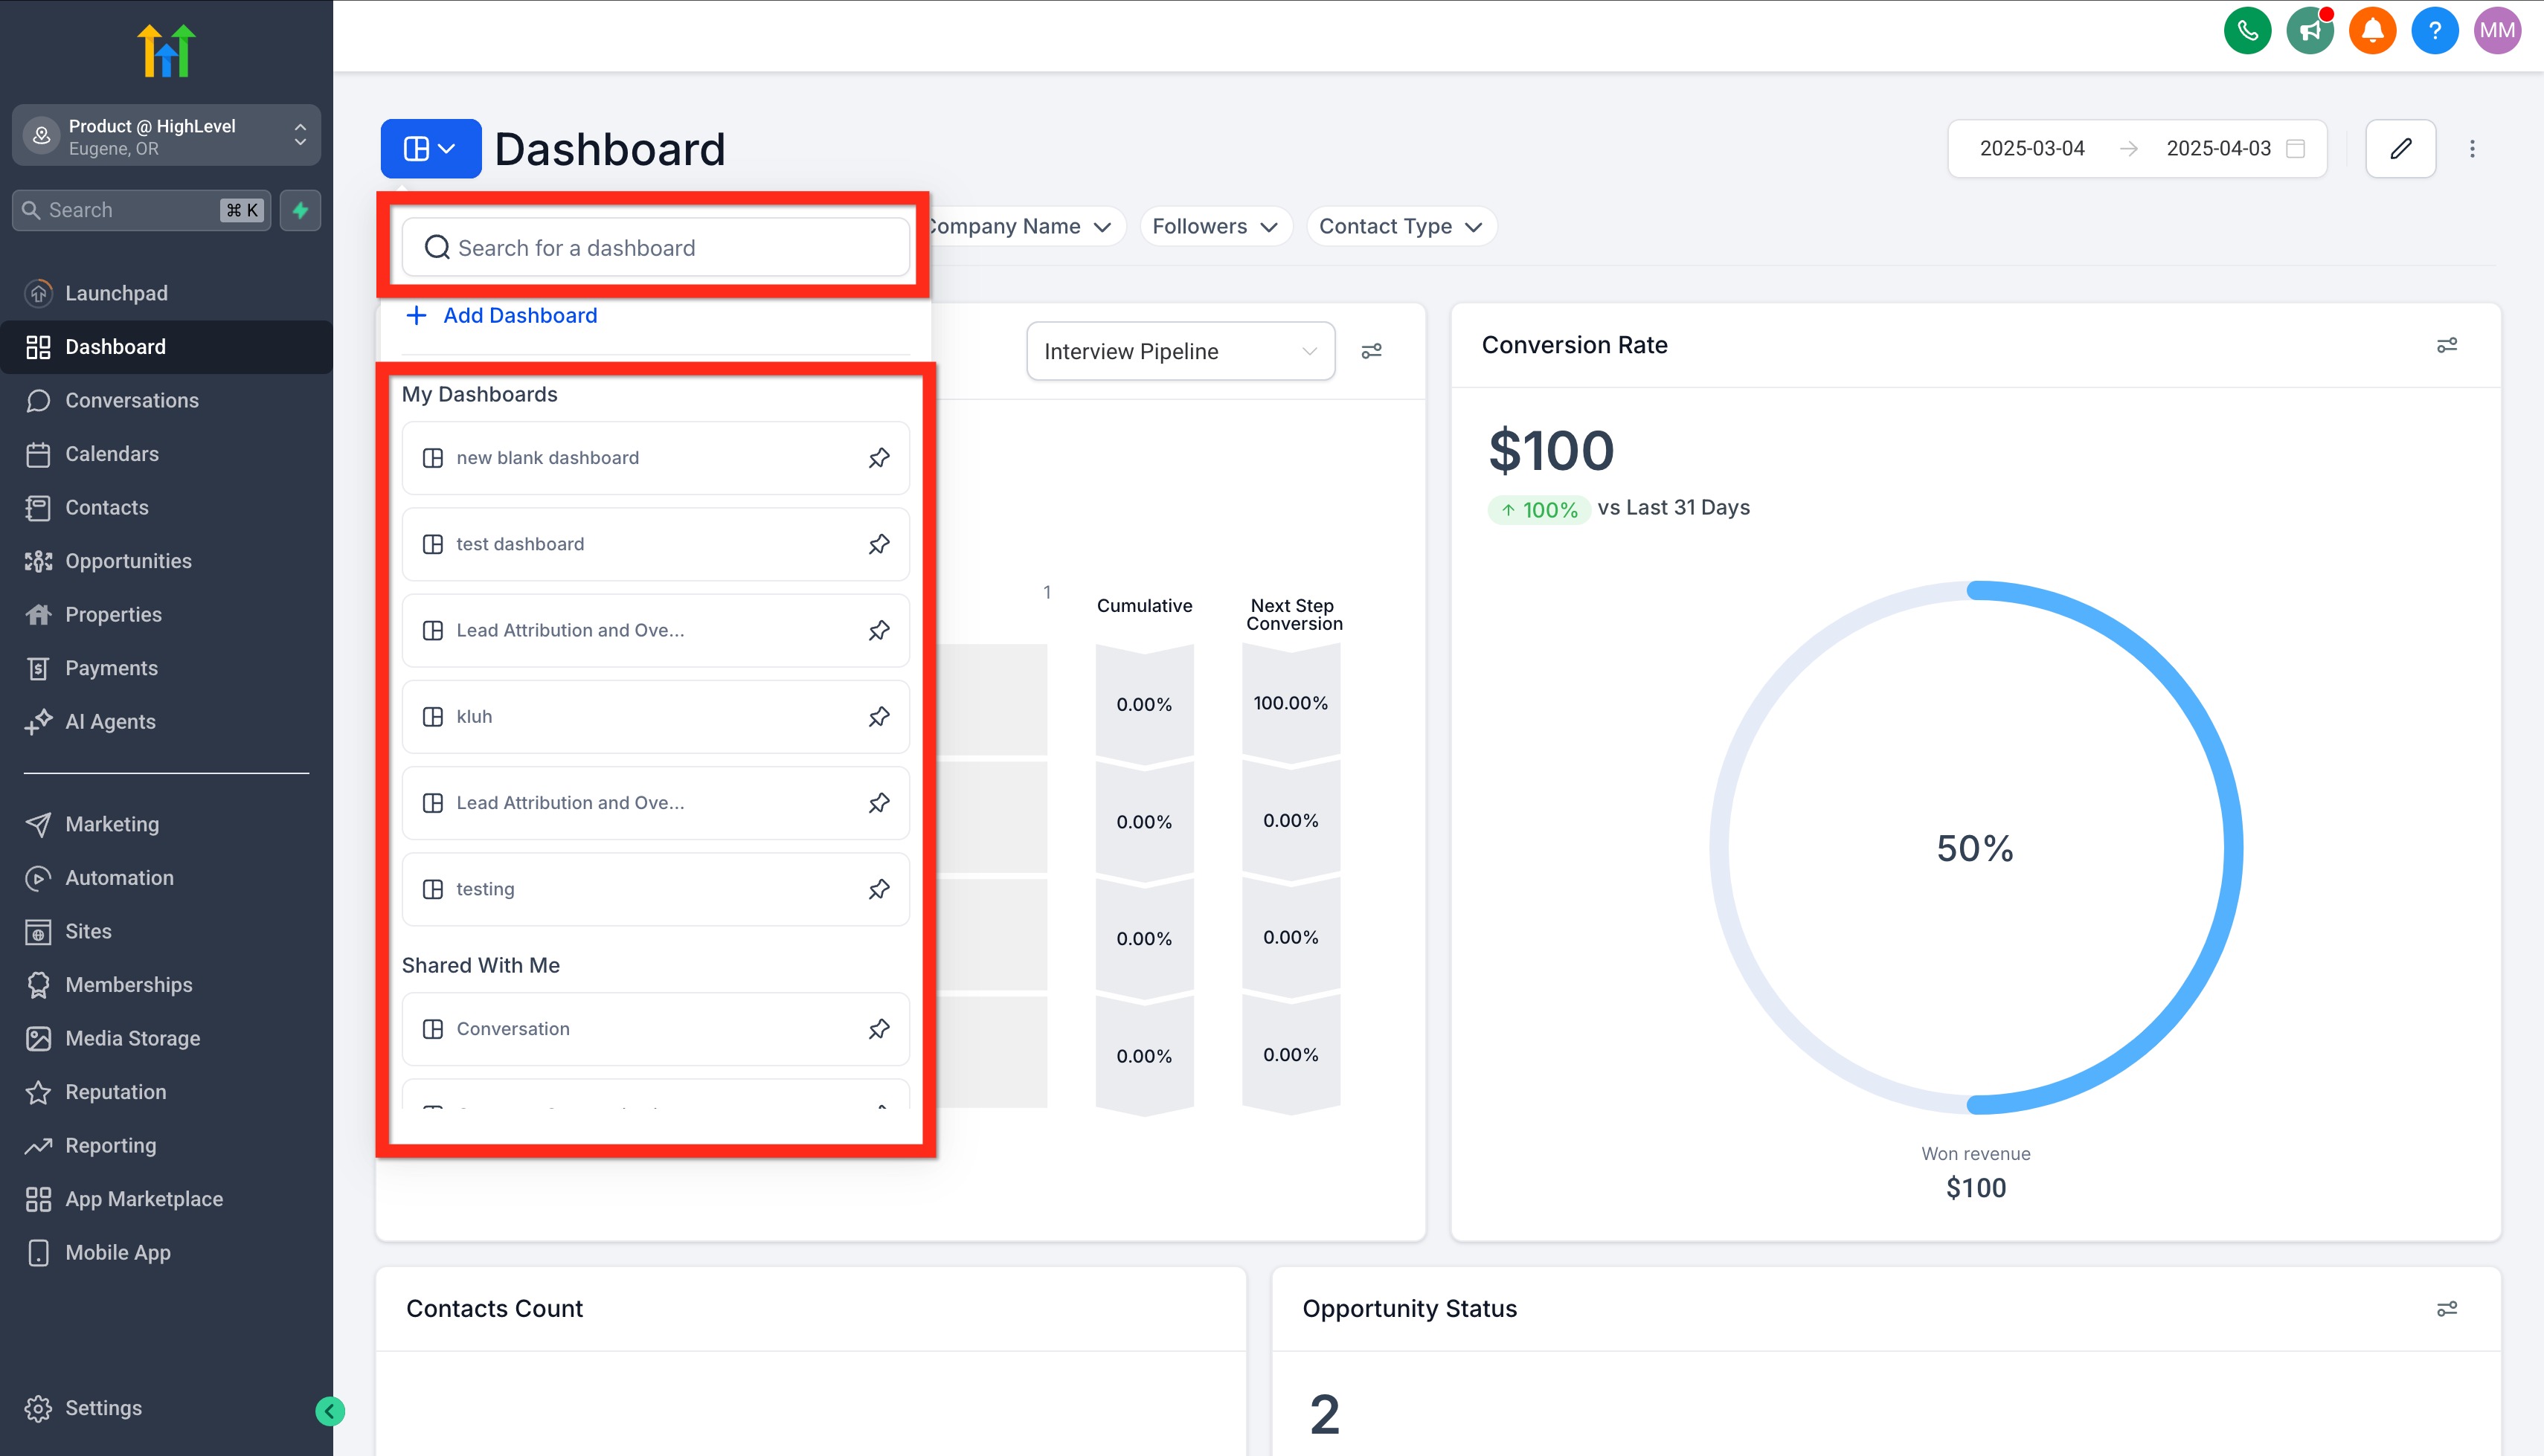Open the orange notifications bell

point(2372,30)
